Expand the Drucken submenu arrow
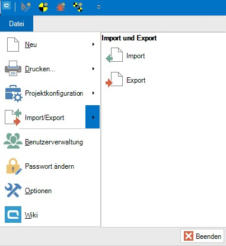The image size is (226, 246). [x=93, y=69]
